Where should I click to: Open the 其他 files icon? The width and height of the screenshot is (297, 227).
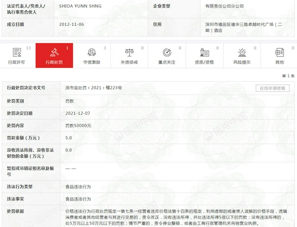(x=280, y=52)
